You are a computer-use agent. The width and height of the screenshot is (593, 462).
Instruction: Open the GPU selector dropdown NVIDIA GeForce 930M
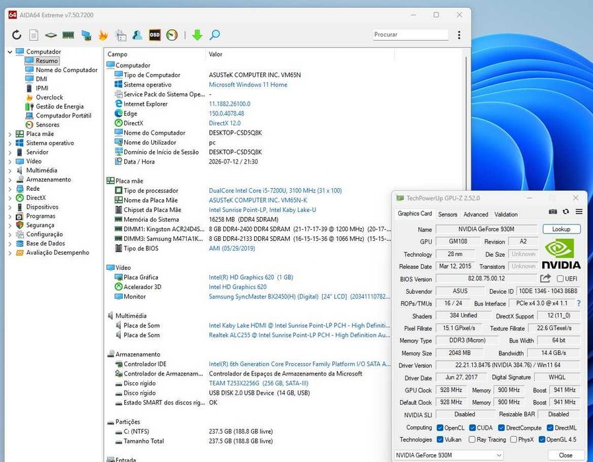pos(448,455)
